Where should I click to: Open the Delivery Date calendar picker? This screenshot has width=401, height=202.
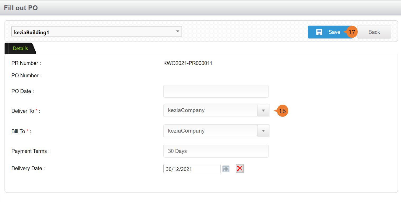(x=226, y=169)
